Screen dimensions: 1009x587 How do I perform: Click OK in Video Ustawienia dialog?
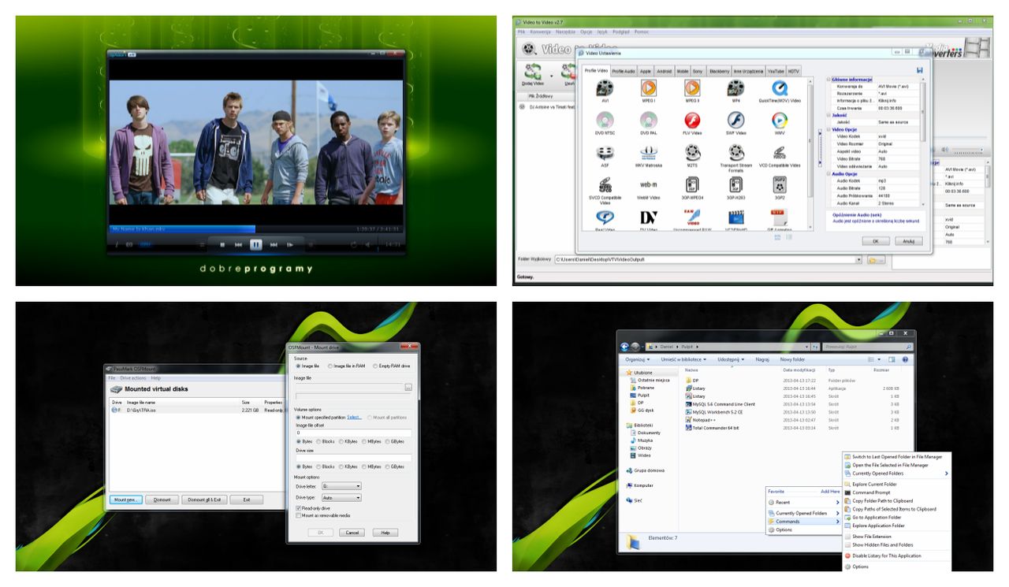point(875,241)
